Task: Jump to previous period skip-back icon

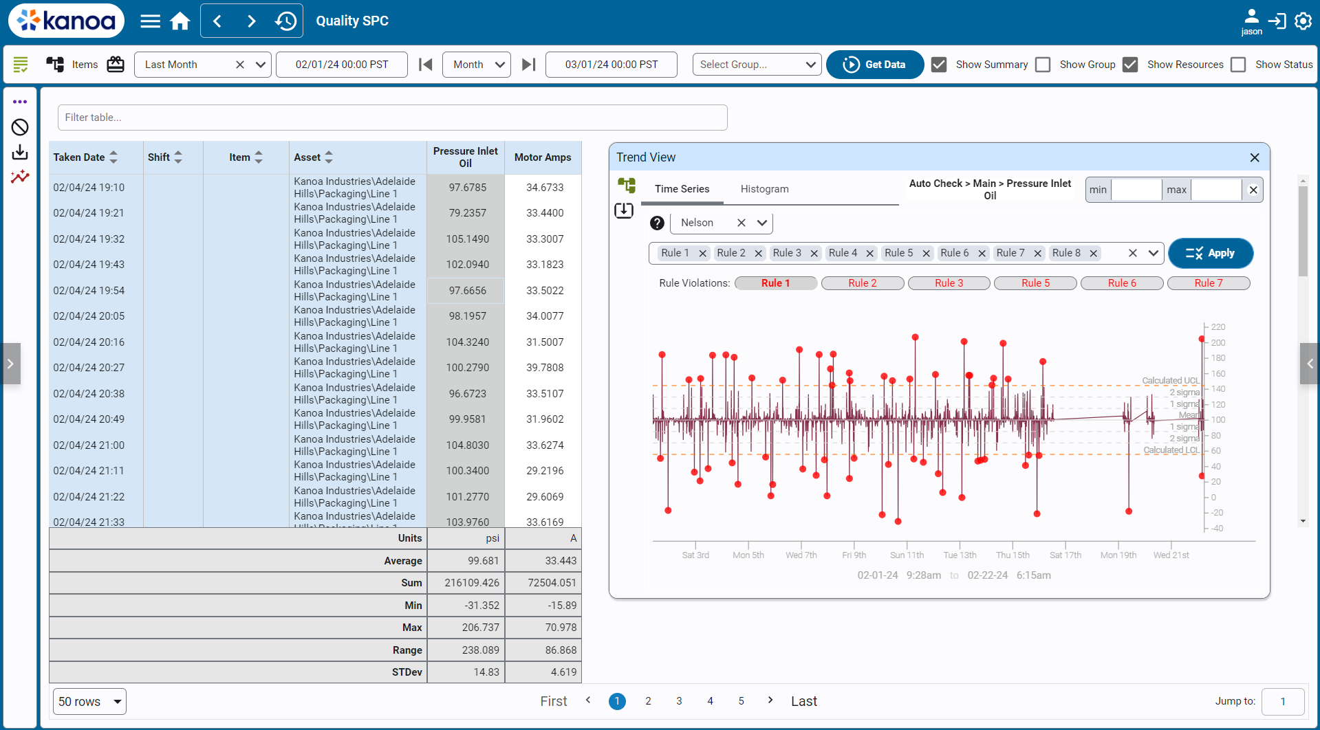Action: coord(426,65)
